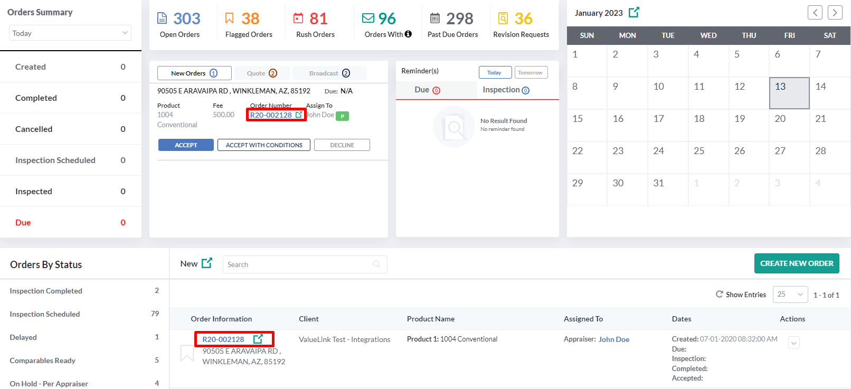
Task: Select On Hold - Per Appraiser status
Action: point(84,383)
